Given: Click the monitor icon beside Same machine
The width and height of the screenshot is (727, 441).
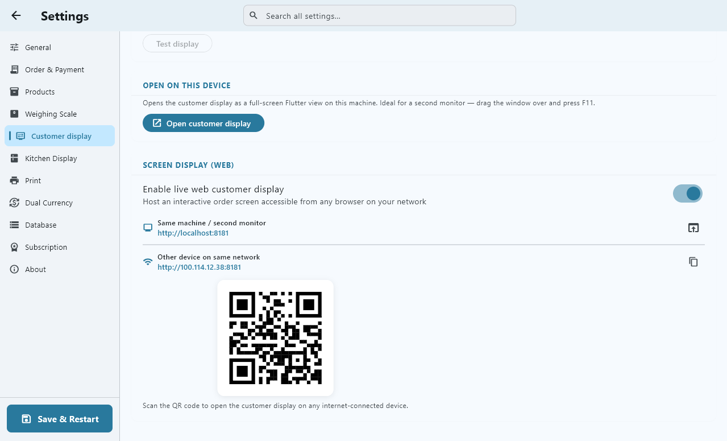Looking at the screenshot, I should point(148,228).
